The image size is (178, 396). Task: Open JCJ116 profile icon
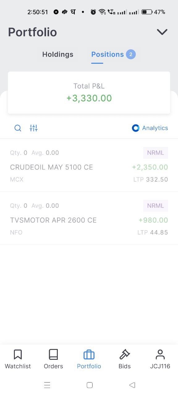coord(160,355)
